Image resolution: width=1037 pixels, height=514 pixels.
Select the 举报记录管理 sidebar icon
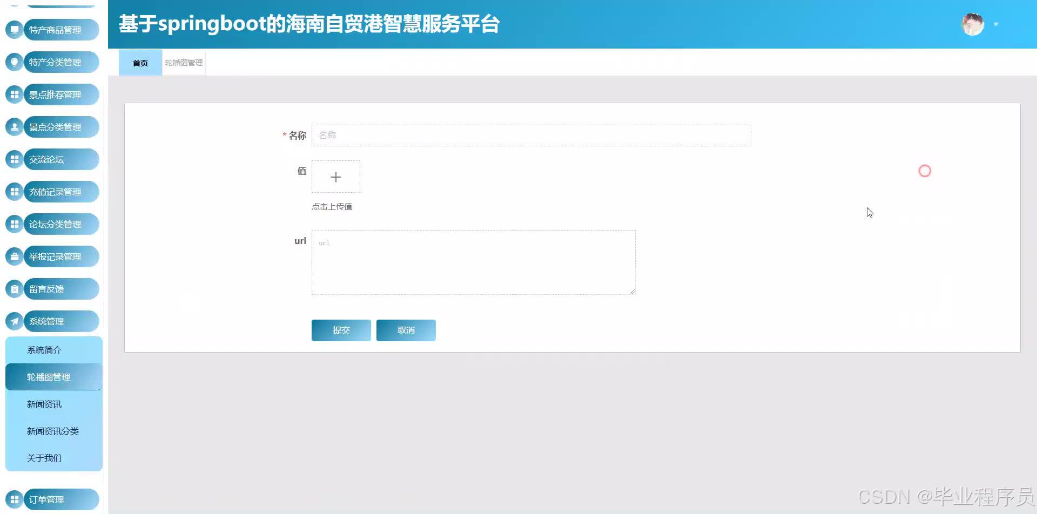click(x=14, y=256)
